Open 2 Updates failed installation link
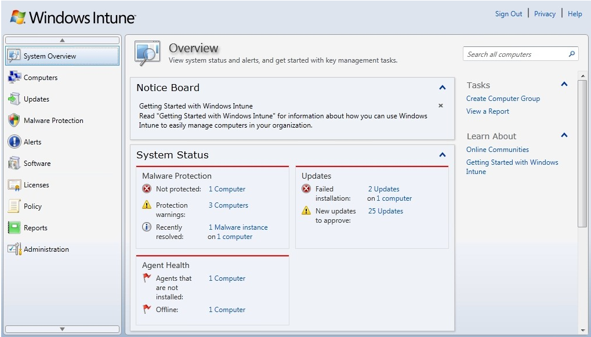This screenshot has height=337, width=591. pyautogui.click(x=384, y=189)
